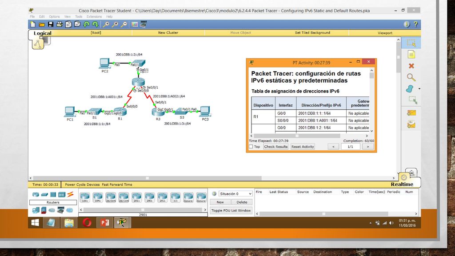Click Check Results in PT Activity
This screenshot has height=256, width=455.
[x=275, y=147]
